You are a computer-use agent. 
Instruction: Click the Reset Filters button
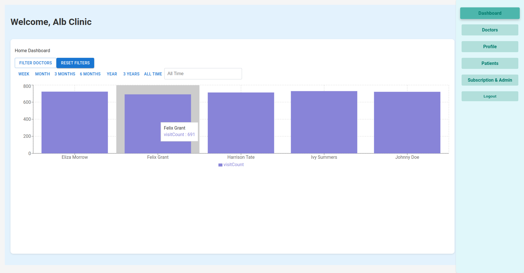coord(75,63)
